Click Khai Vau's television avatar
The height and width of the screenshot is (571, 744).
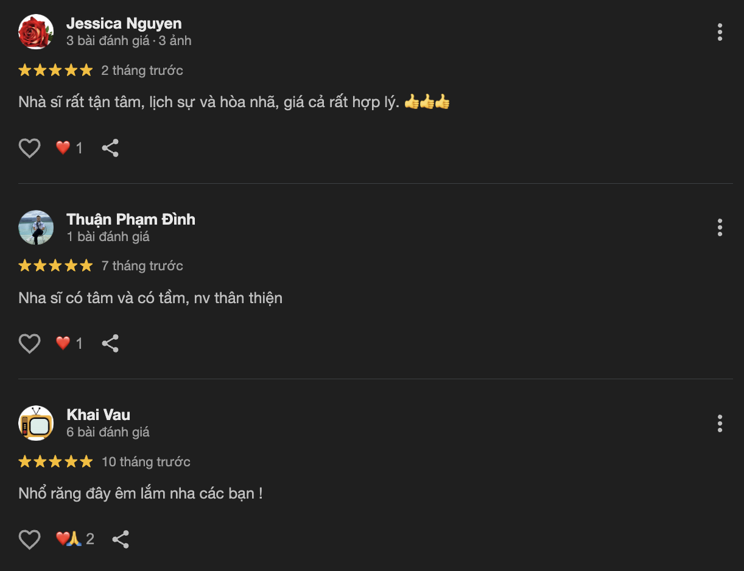[x=36, y=423]
